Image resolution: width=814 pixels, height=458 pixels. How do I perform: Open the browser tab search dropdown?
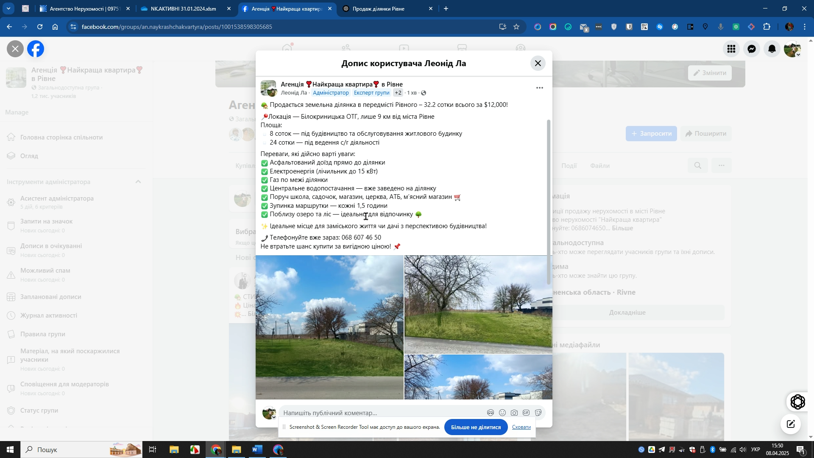tap(8, 8)
